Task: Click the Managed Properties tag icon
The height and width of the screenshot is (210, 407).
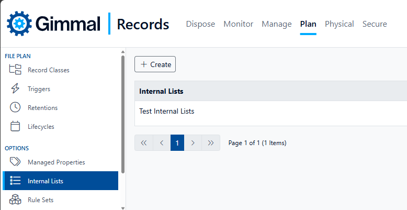Action: [x=15, y=162]
